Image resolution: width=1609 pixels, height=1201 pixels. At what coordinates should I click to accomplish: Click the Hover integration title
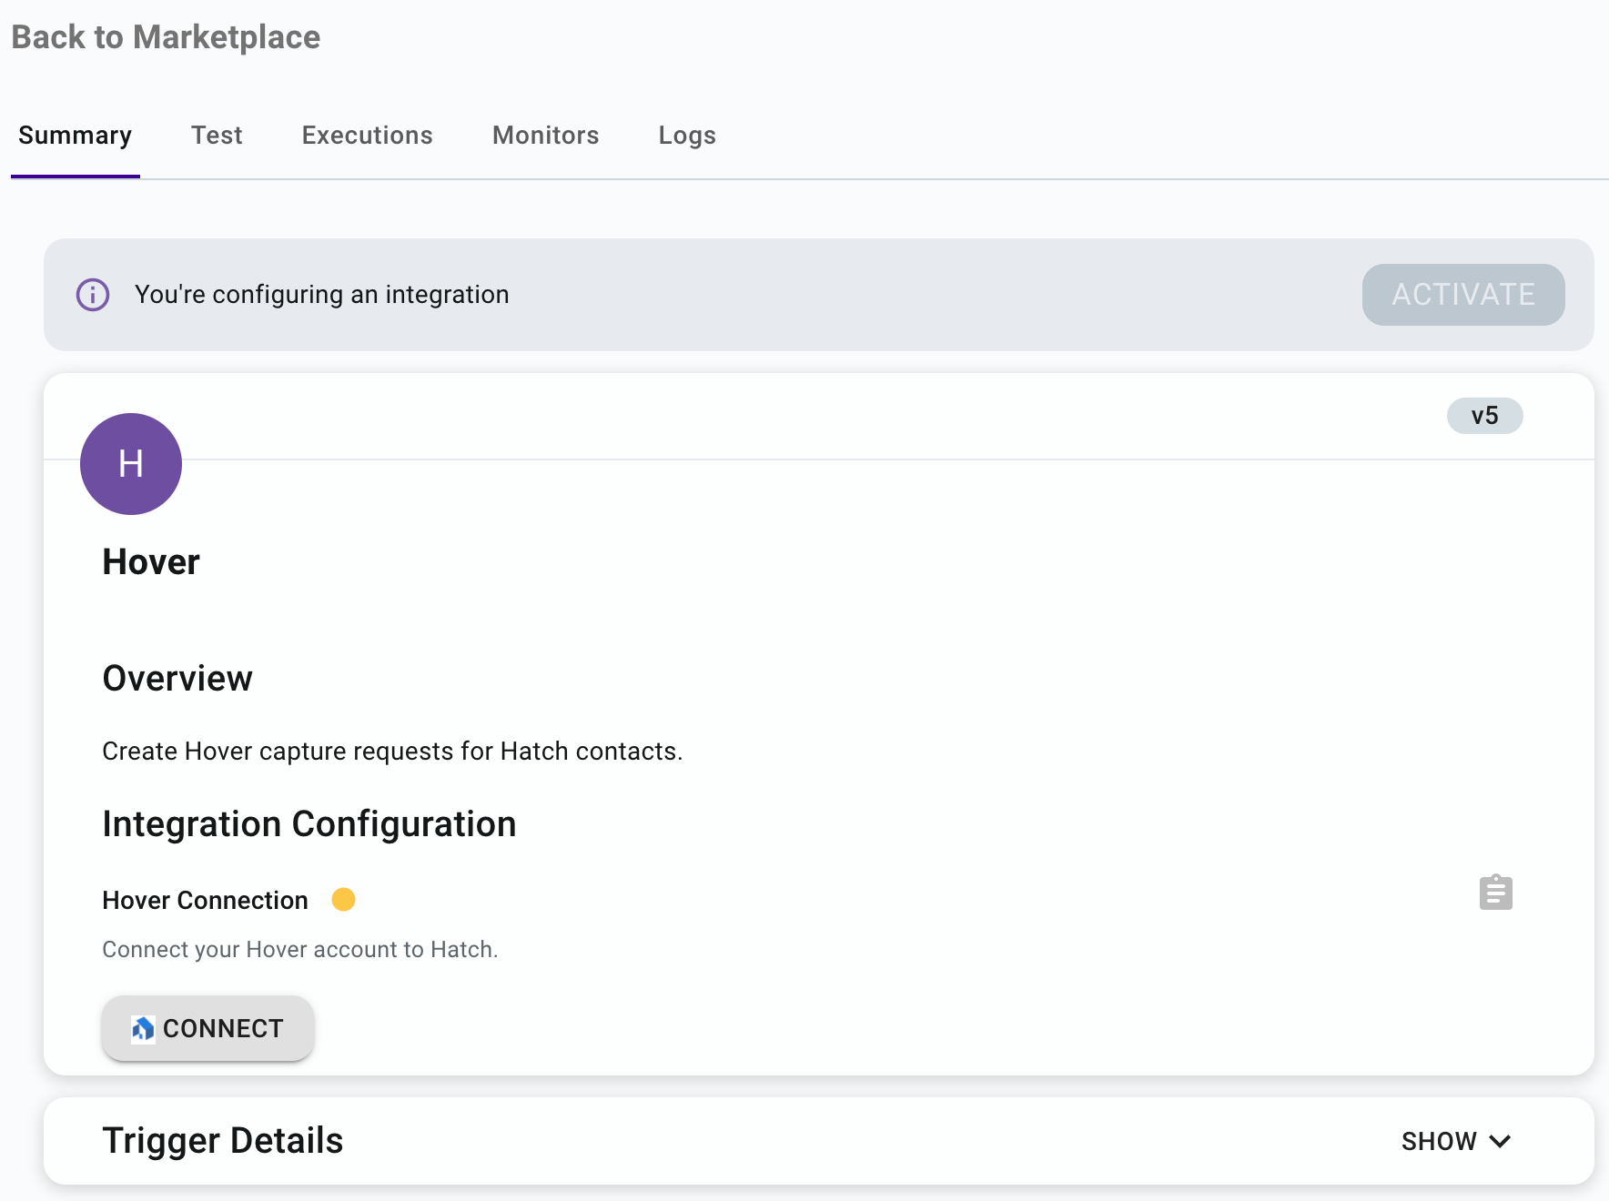pyautogui.click(x=151, y=562)
